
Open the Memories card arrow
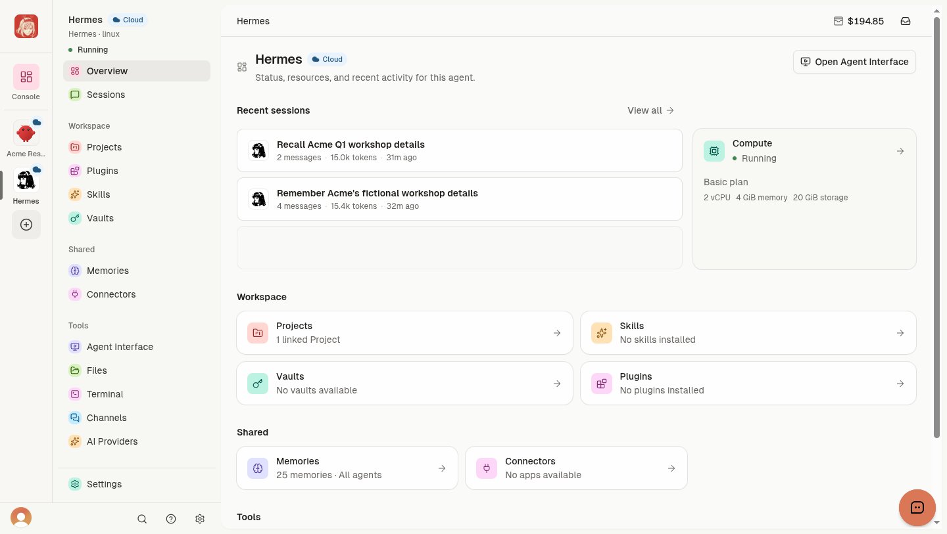click(x=442, y=468)
